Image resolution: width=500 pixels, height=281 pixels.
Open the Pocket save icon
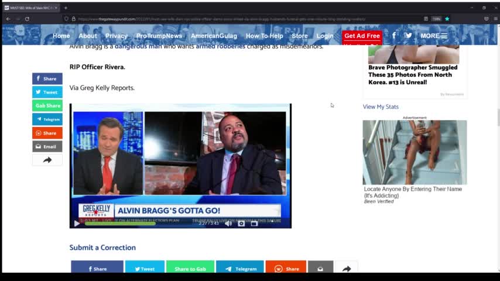click(x=486, y=19)
